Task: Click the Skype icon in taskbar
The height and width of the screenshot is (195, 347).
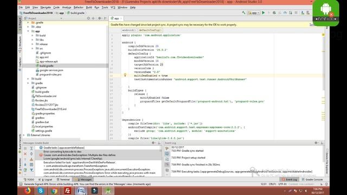Action: [x=41, y=191]
